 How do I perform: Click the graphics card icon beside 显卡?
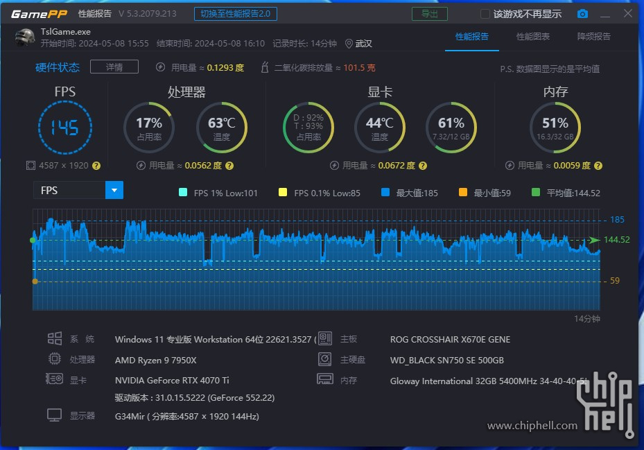pyautogui.click(x=54, y=379)
